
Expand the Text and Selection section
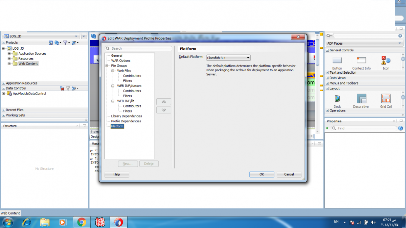[x=327, y=73]
